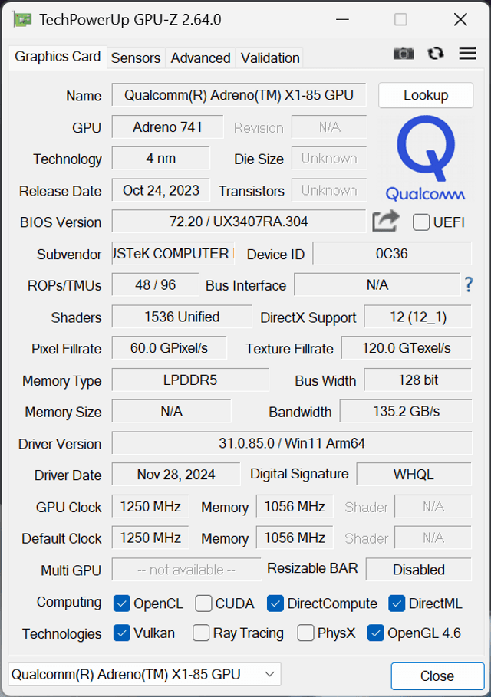Click the ROPs/TMUs field 48 / 96
Screen dimensions: 491x697
[155, 284]
